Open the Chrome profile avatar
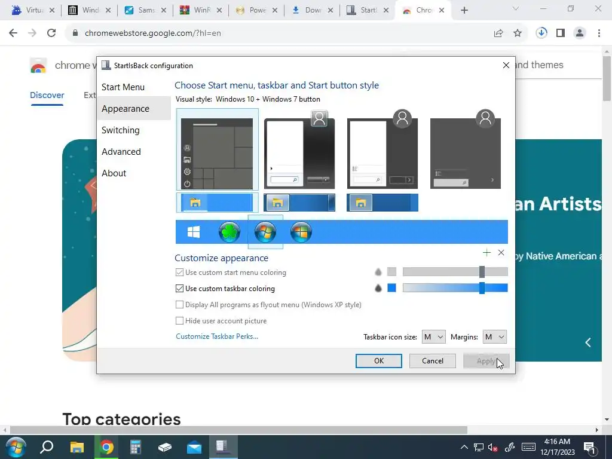Screen dimensions: 612x459 (580, 33)
